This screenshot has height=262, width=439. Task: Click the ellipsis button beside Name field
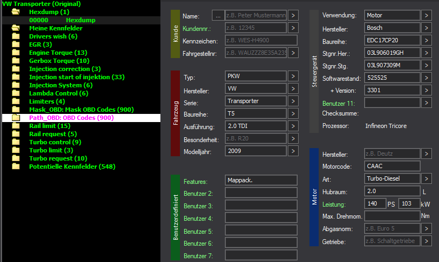point(217,16)
